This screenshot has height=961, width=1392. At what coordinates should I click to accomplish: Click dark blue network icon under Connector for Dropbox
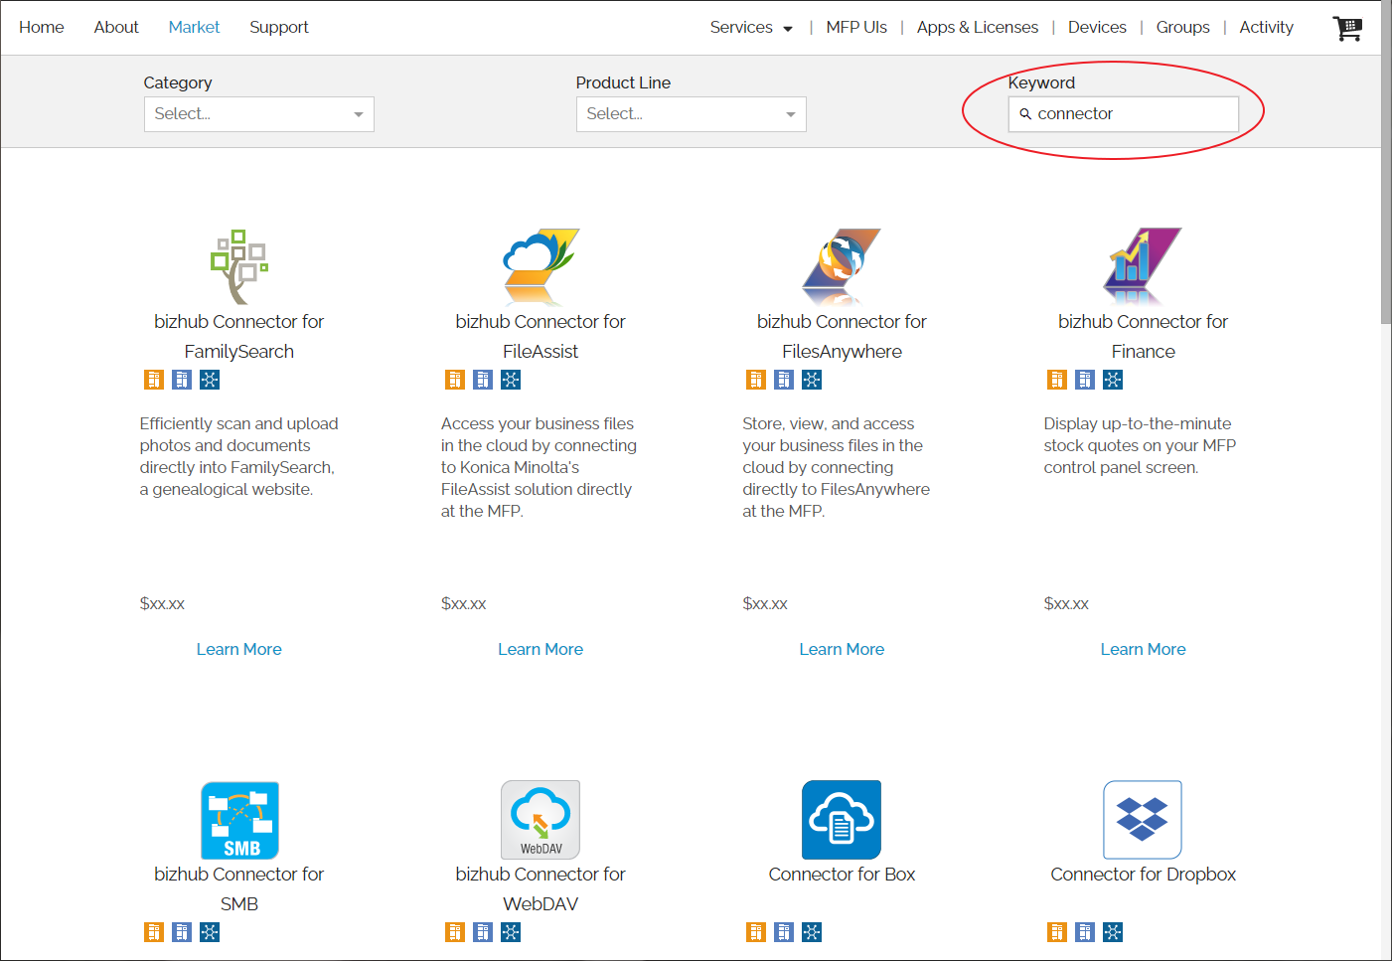coord(1113,932)
